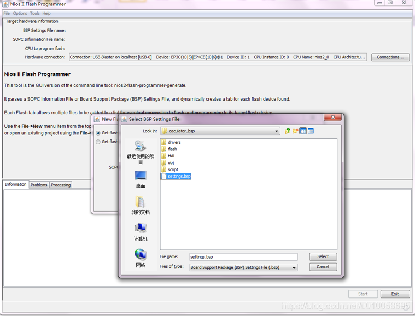
Task: Switch to list view icon
Action: coord(303,131)
